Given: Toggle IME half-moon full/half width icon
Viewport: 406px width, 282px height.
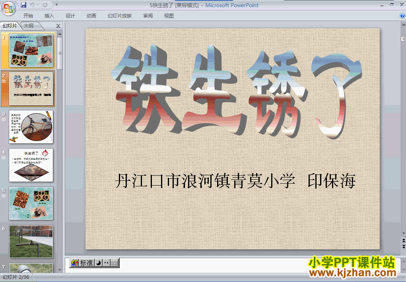Looking at the screenshot, I should tap(98, 263).
